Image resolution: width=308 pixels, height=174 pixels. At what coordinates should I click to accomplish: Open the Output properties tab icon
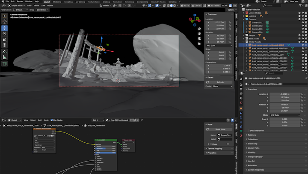[241, 89]
